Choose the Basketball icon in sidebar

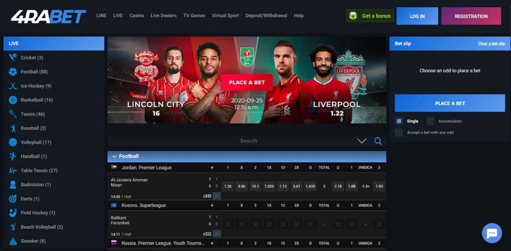[12, 100]
